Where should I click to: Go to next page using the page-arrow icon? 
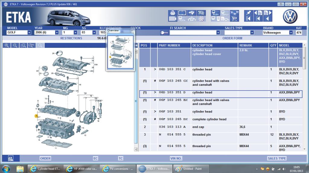tap(267, 13)
